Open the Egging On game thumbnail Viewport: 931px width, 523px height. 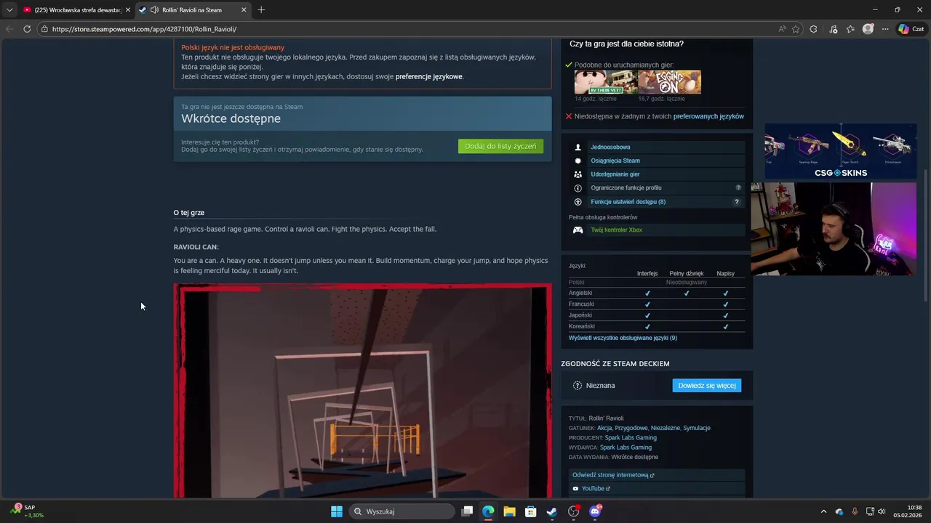tap(670, 82)
